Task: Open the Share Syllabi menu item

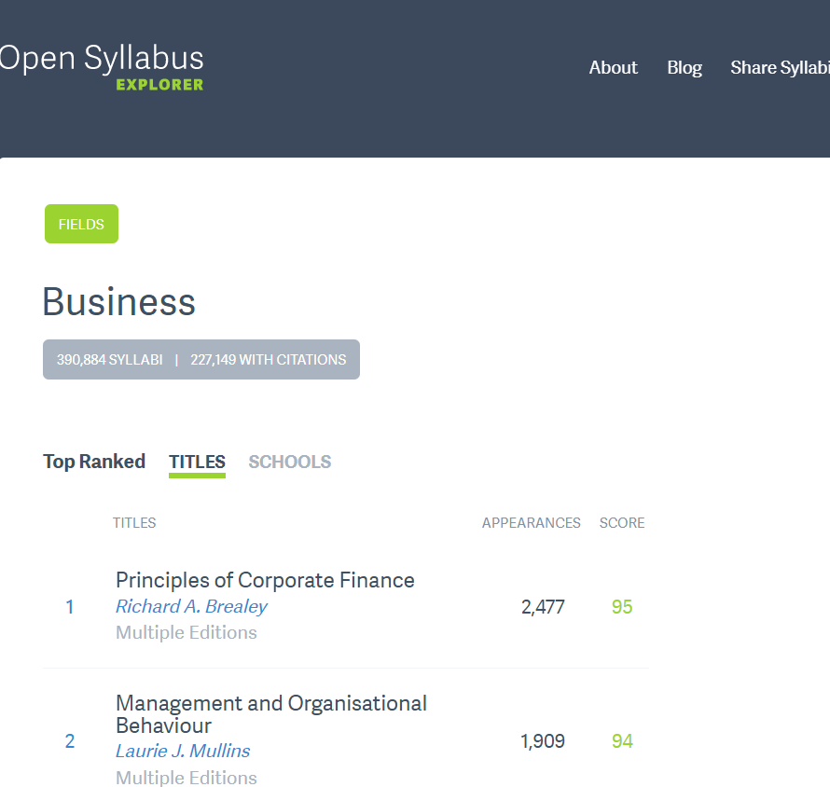Action: pyautogui.click(x=780, y=68)
